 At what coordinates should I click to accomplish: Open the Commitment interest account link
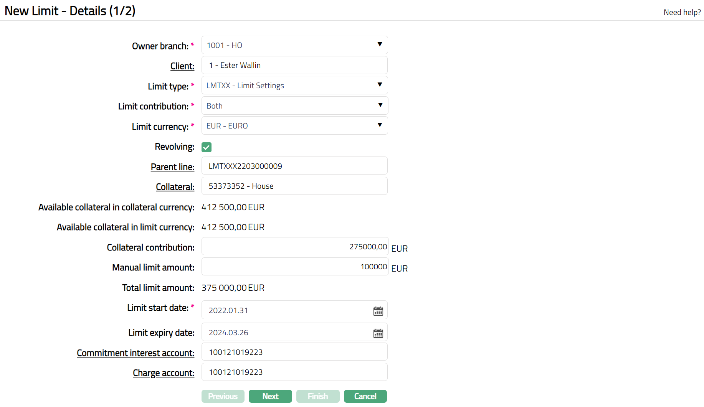136,353
